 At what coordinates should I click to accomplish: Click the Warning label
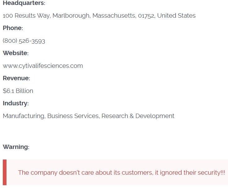[x=16, y=147]
